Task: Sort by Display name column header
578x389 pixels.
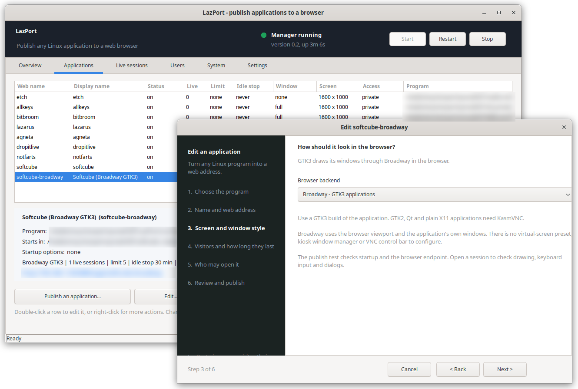Action: (108, 86)
